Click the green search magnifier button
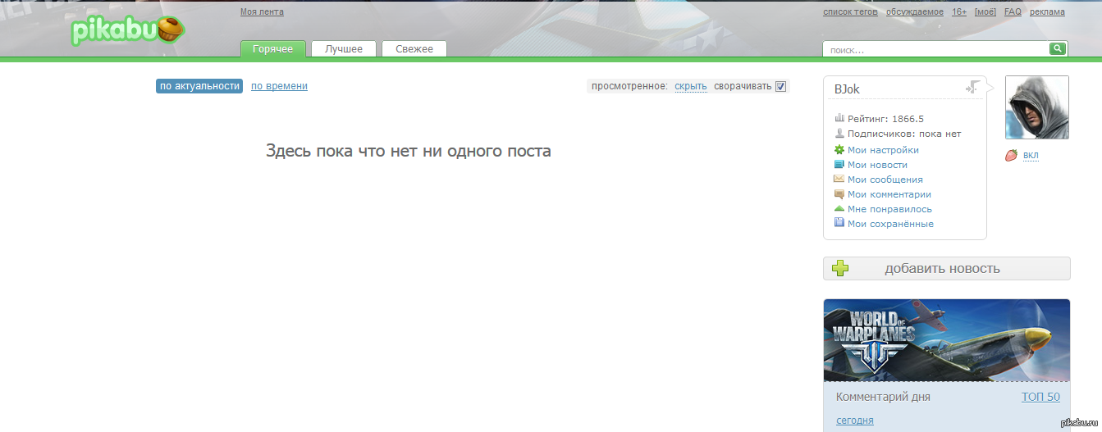1102x432 pixels. click(x=1059, y=49)
